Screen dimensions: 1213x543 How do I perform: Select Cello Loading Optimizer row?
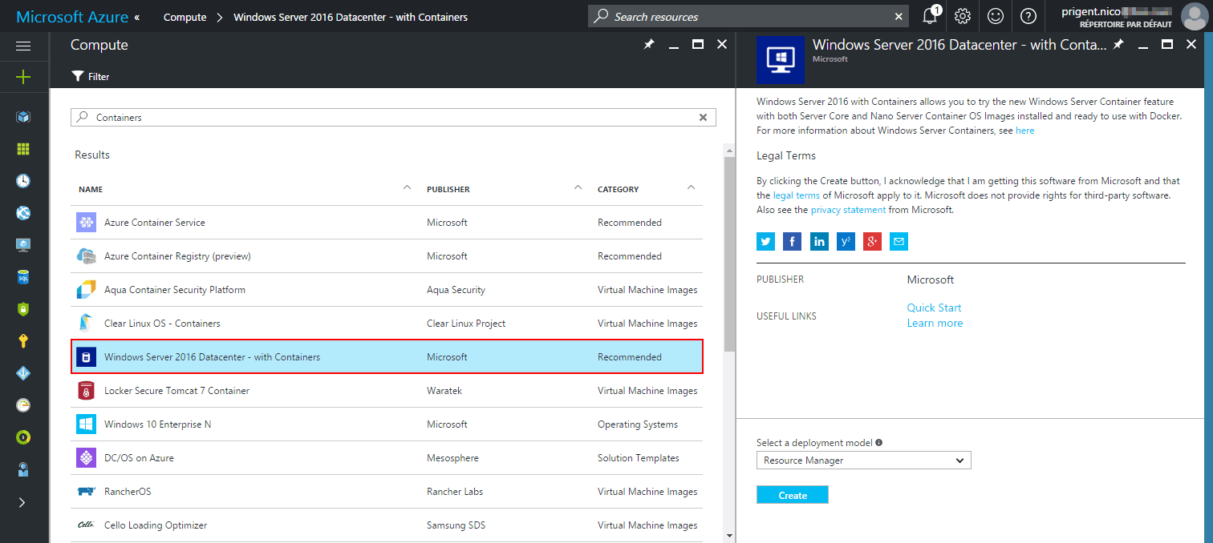tap(387, 525)
